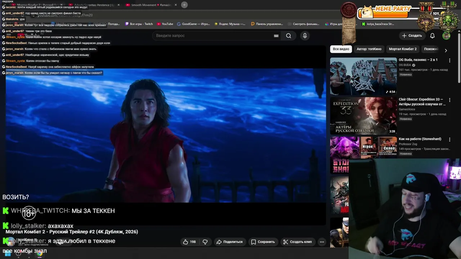Select the 'Автор: топКино' filter chip

pos(369,49)
